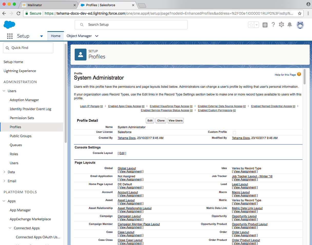Screen dimensions: 312x245
Task: Click the sidebar vertical scrollbar
Action: (66, 93)
